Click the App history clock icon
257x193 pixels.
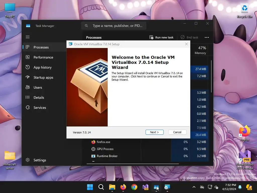coord(28,67)
